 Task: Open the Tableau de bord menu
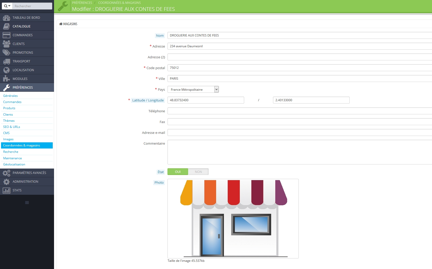[27, 18]
